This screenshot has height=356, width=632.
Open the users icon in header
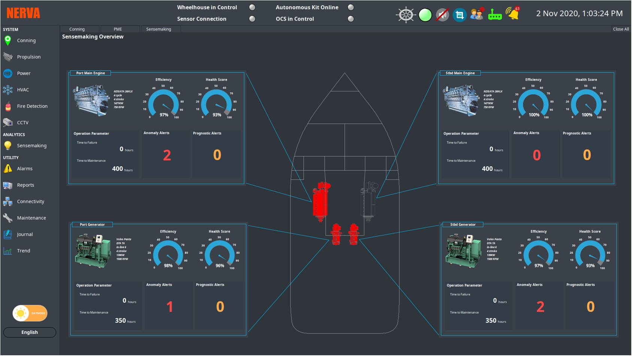477,15
